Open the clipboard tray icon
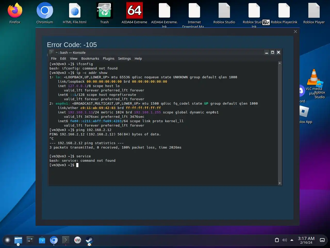 (277, 240)
